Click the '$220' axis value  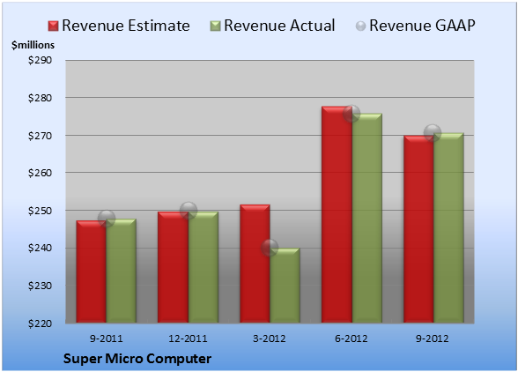[x=40, y=323]
